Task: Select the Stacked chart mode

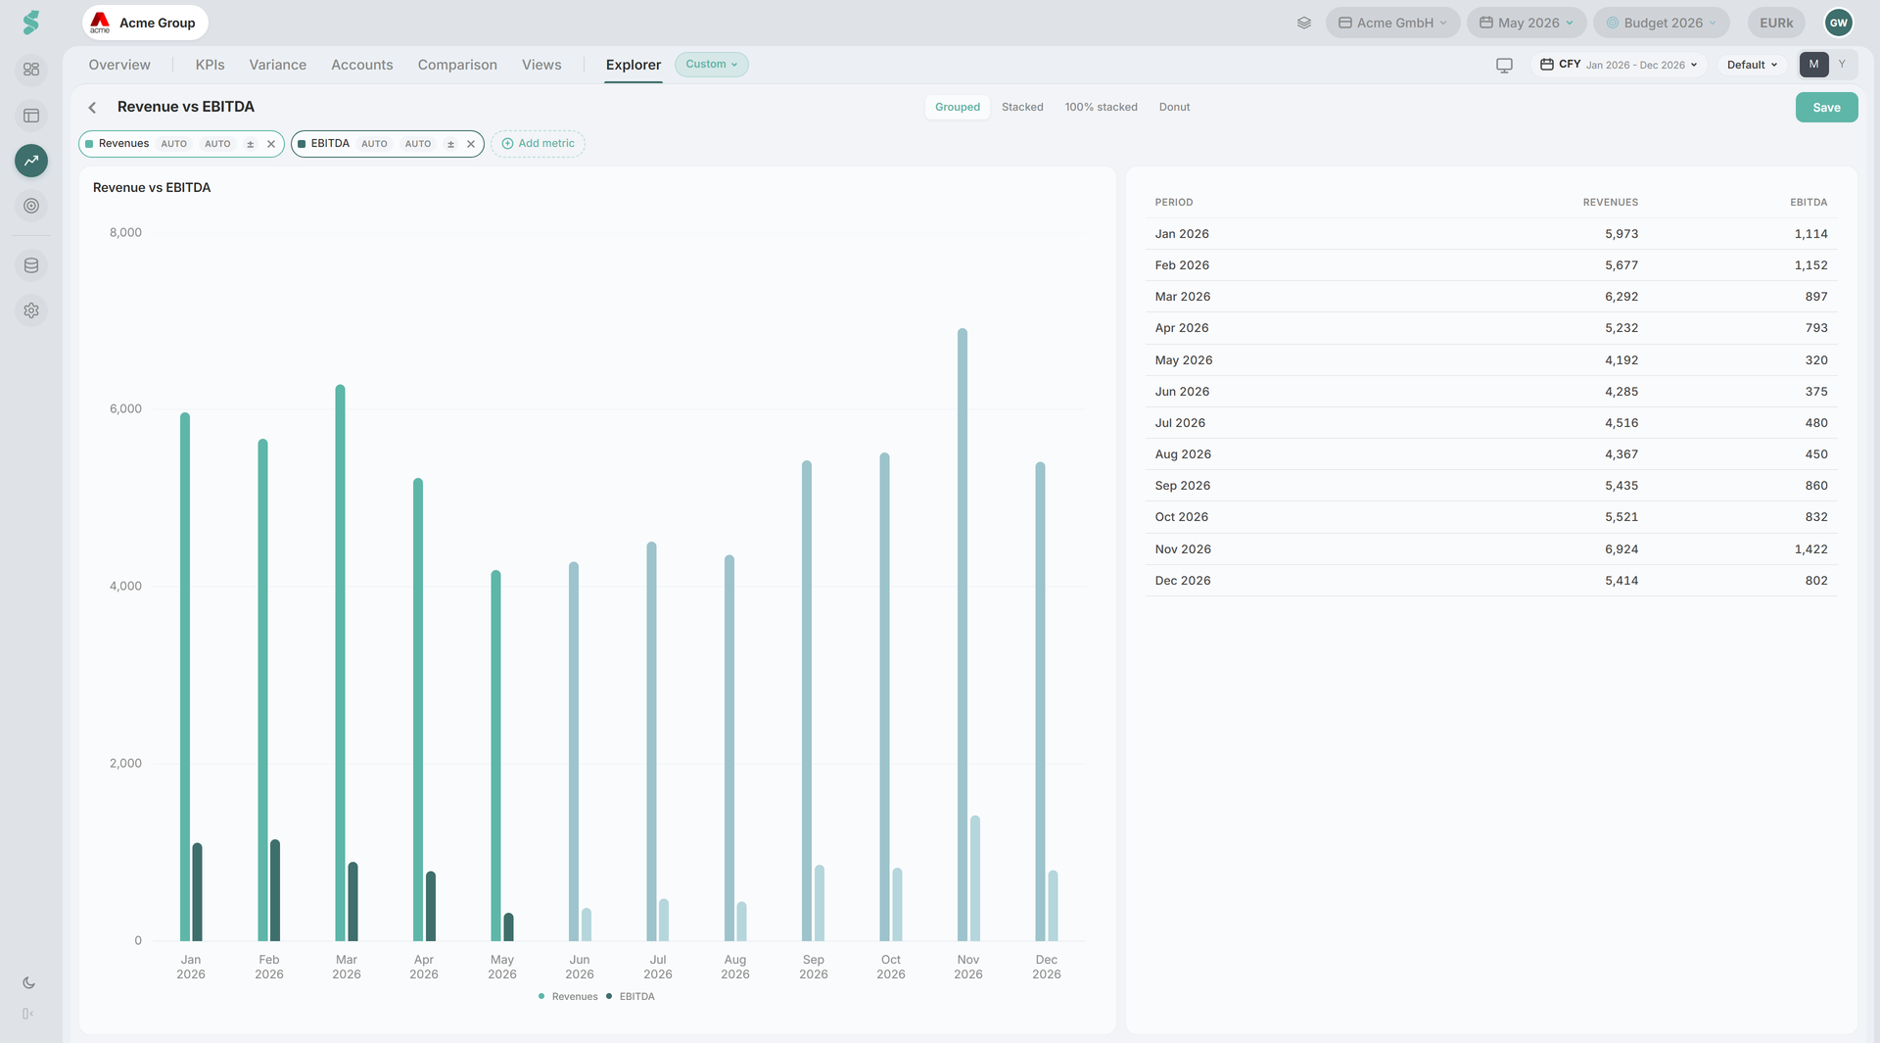Action: pos(1022,108)
